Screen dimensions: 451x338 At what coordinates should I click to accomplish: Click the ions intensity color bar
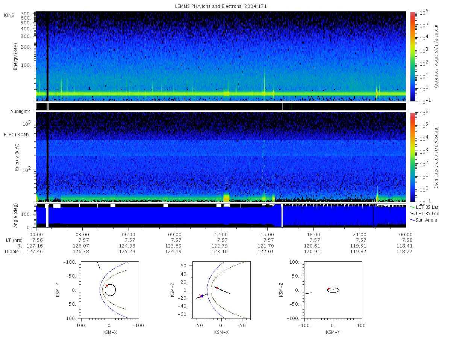pos(413,56)
